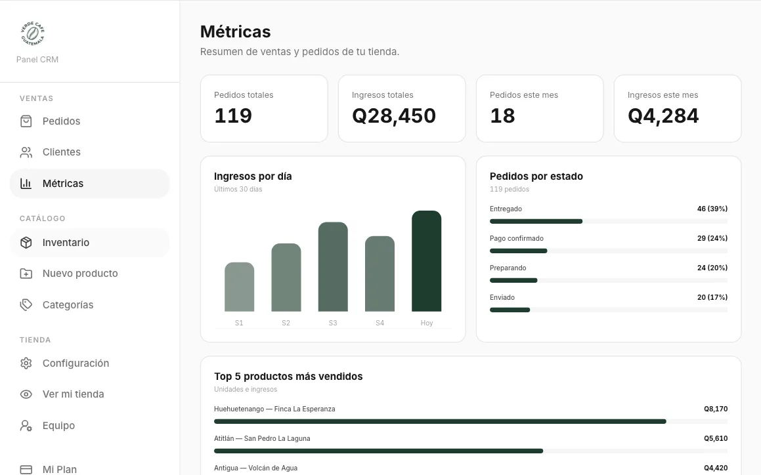This screenshot has height=475, width=761.
Task: Go to the Clientes page
Action: [90, 152]
